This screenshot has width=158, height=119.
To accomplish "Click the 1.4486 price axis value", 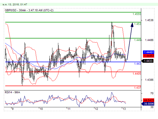I will click(149, 40).
